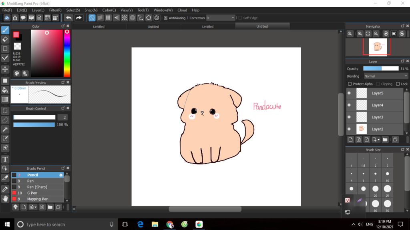Enable the layer Lock checkbox

[x=398, y=84]
